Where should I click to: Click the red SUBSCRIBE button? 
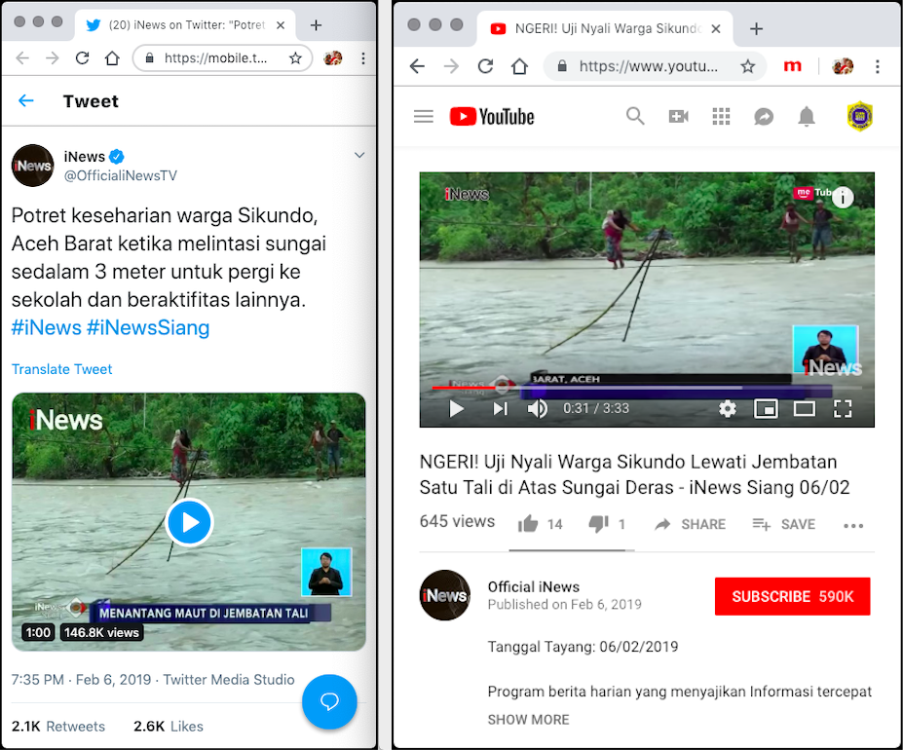pyautogui.click(x=792, y=596)
